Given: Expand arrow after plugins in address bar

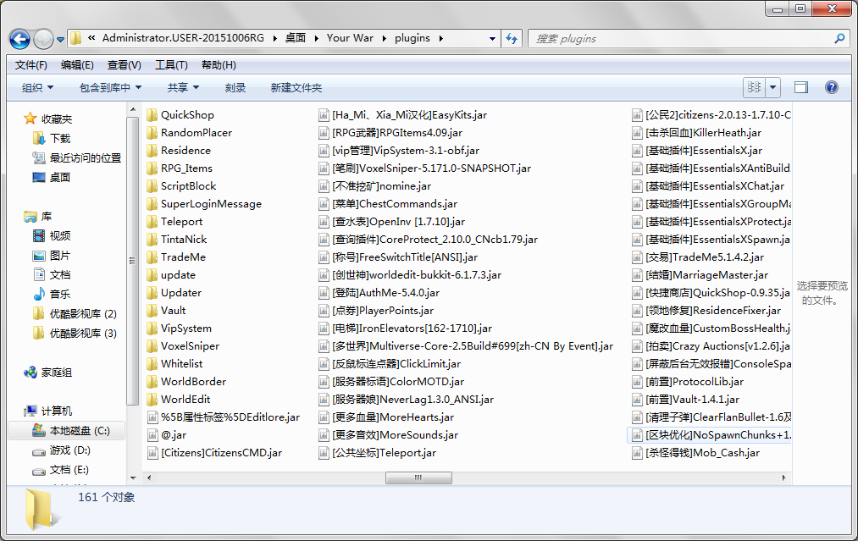Looking at the screenshot, I should click(440, 38).
